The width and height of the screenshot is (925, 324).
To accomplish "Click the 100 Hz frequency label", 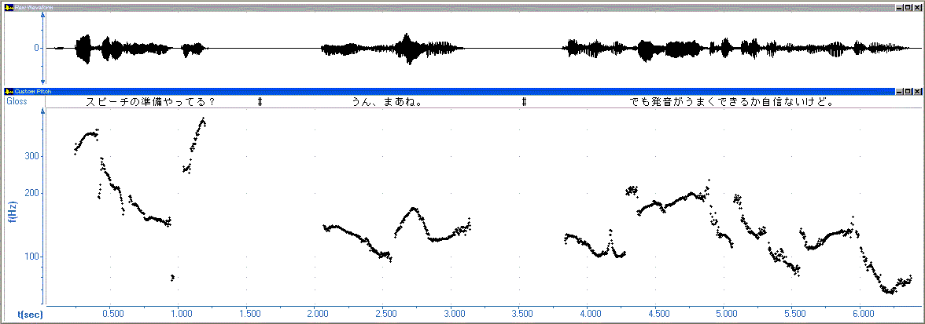I will point(31,257).
